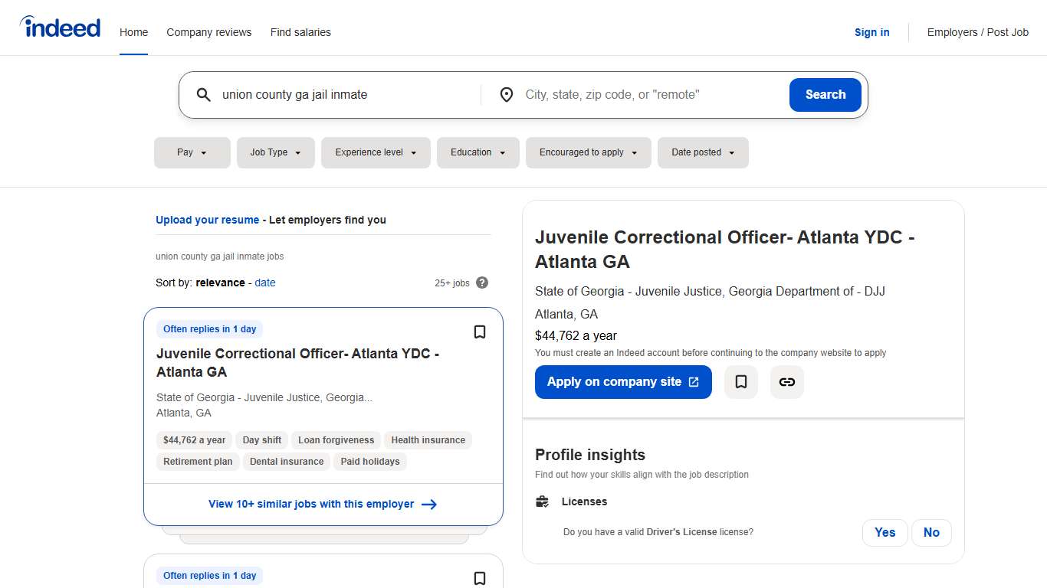Expand the Job Type filter
This screenshot has width=1047, height=588.
click(x=275, y=152)
